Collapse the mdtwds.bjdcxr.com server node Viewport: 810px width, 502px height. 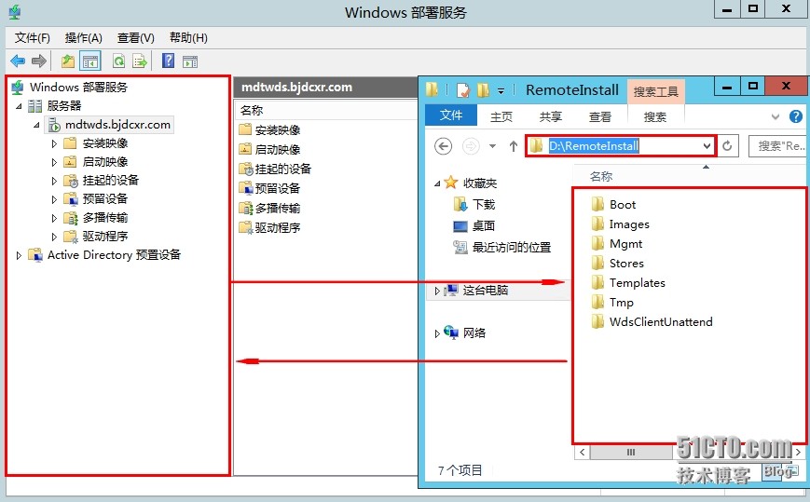(36, 125)
